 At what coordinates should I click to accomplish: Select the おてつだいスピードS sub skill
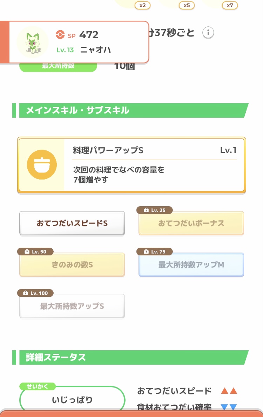tap(72, 223)
